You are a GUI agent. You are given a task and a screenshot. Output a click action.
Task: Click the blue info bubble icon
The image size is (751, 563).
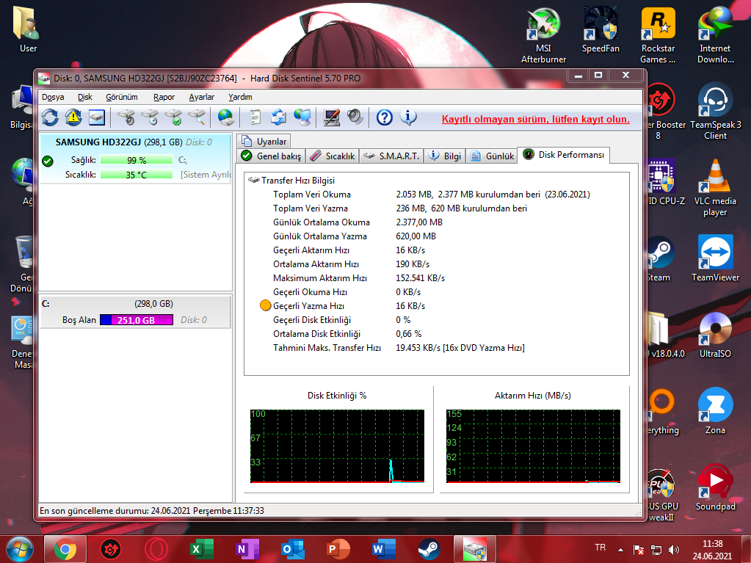(x=408, y=117)
